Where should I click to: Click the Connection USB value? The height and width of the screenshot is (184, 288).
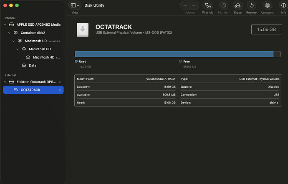click(276, 95)
